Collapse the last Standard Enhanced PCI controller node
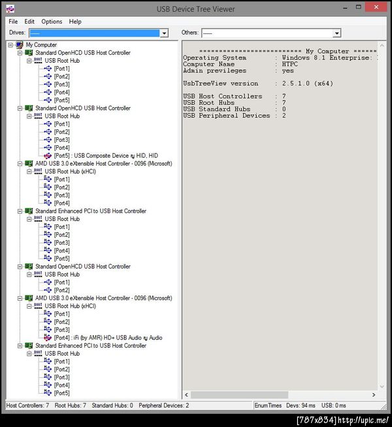The width and height of the screenshot is (392, 427). tap(20, 346)
